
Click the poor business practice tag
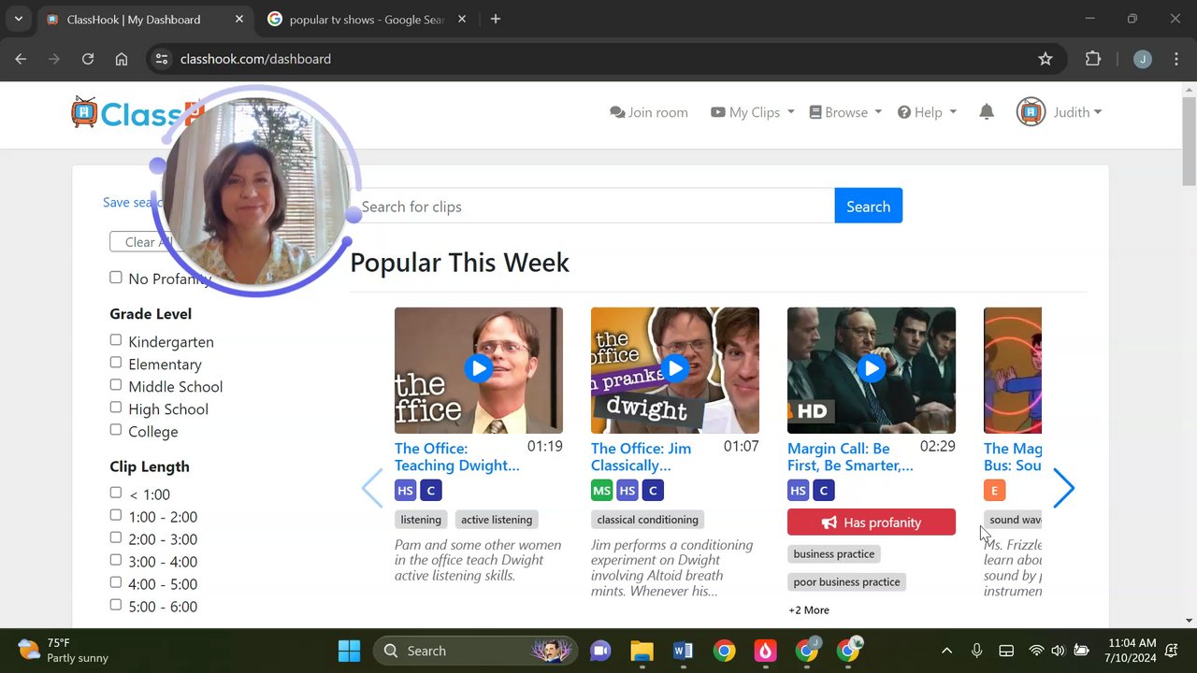click(x=846, y=581)
